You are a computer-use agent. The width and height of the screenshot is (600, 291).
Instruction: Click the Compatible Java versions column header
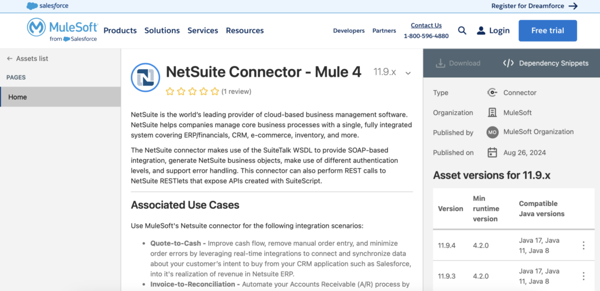[x=541, y=209]
